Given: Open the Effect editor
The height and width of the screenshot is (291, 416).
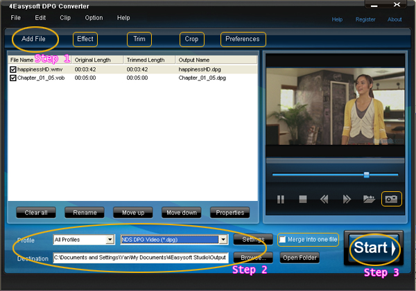Looking at the screenshot, I should 85,39.
